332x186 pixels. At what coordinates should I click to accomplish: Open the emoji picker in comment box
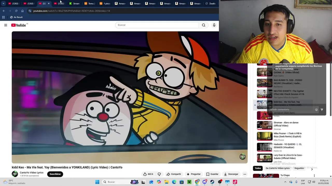point(316,110)
